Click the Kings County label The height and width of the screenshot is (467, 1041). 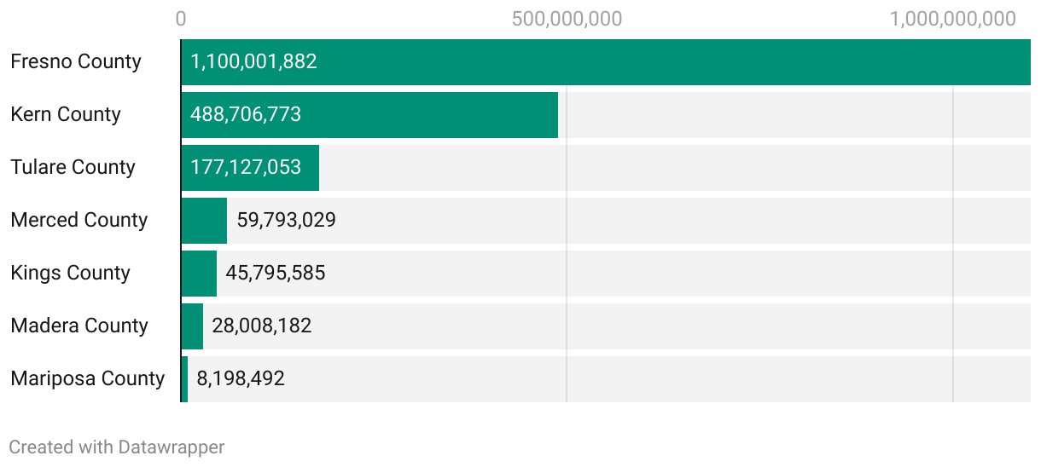70,274
